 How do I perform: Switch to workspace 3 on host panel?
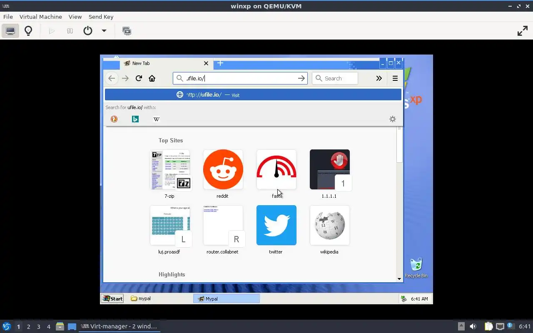tap(38, 326)
